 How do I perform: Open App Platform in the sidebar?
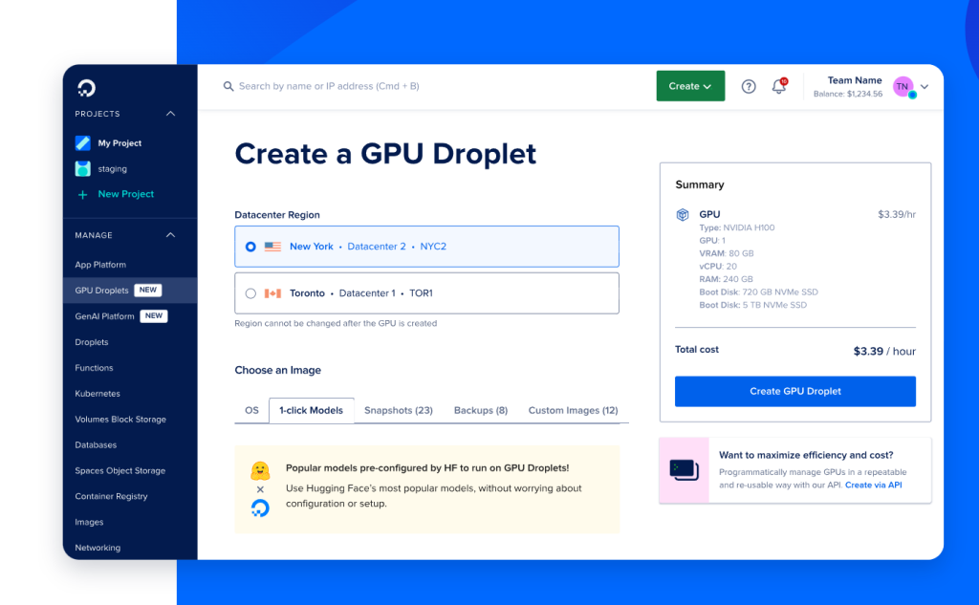tap(100, 265)
